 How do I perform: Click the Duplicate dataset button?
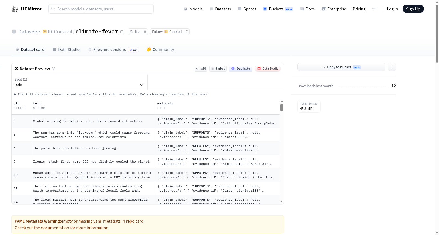point(241,69)
